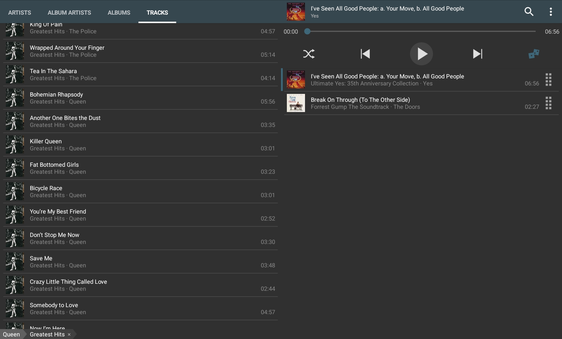Select the Queen breadcrumb chip
The image size is (562, 339).
12,334
